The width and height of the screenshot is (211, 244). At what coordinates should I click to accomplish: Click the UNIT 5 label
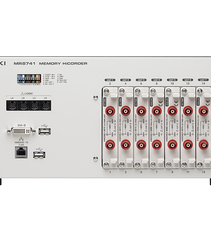tap(172, 80)
